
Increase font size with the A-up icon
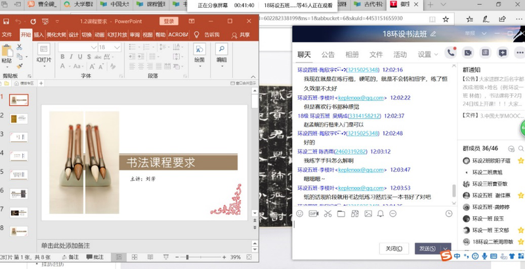click(93, 66)
